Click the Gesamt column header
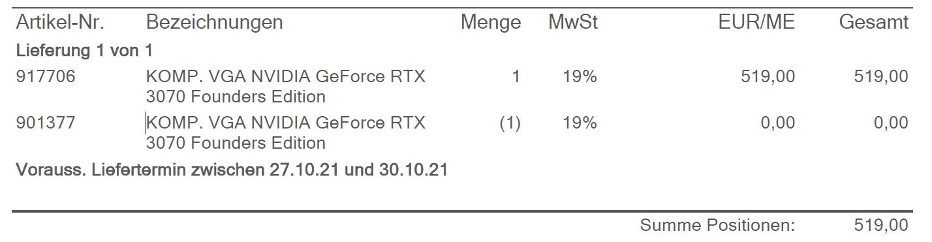The height and width of the screenshot is (242, 932). pos(874,22)
